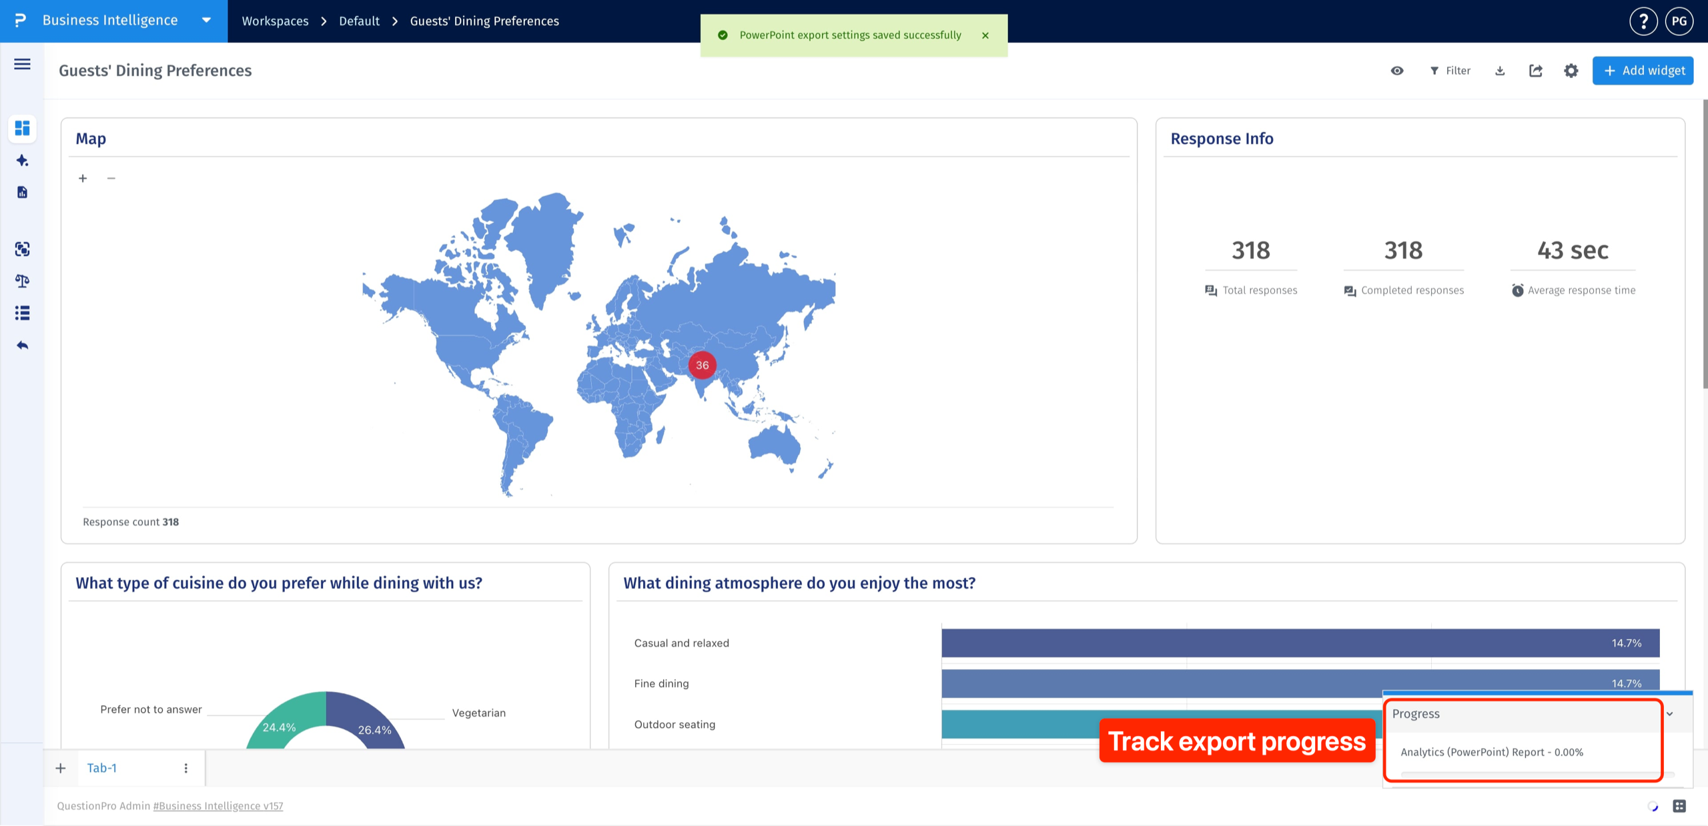
Task: Click the 318 Total responses value
Action: point(1250,251)
